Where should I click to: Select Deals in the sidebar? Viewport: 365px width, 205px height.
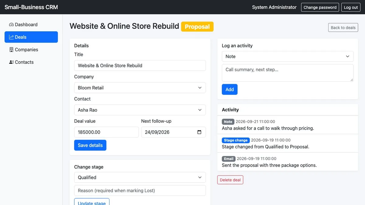tap(31, 37)
